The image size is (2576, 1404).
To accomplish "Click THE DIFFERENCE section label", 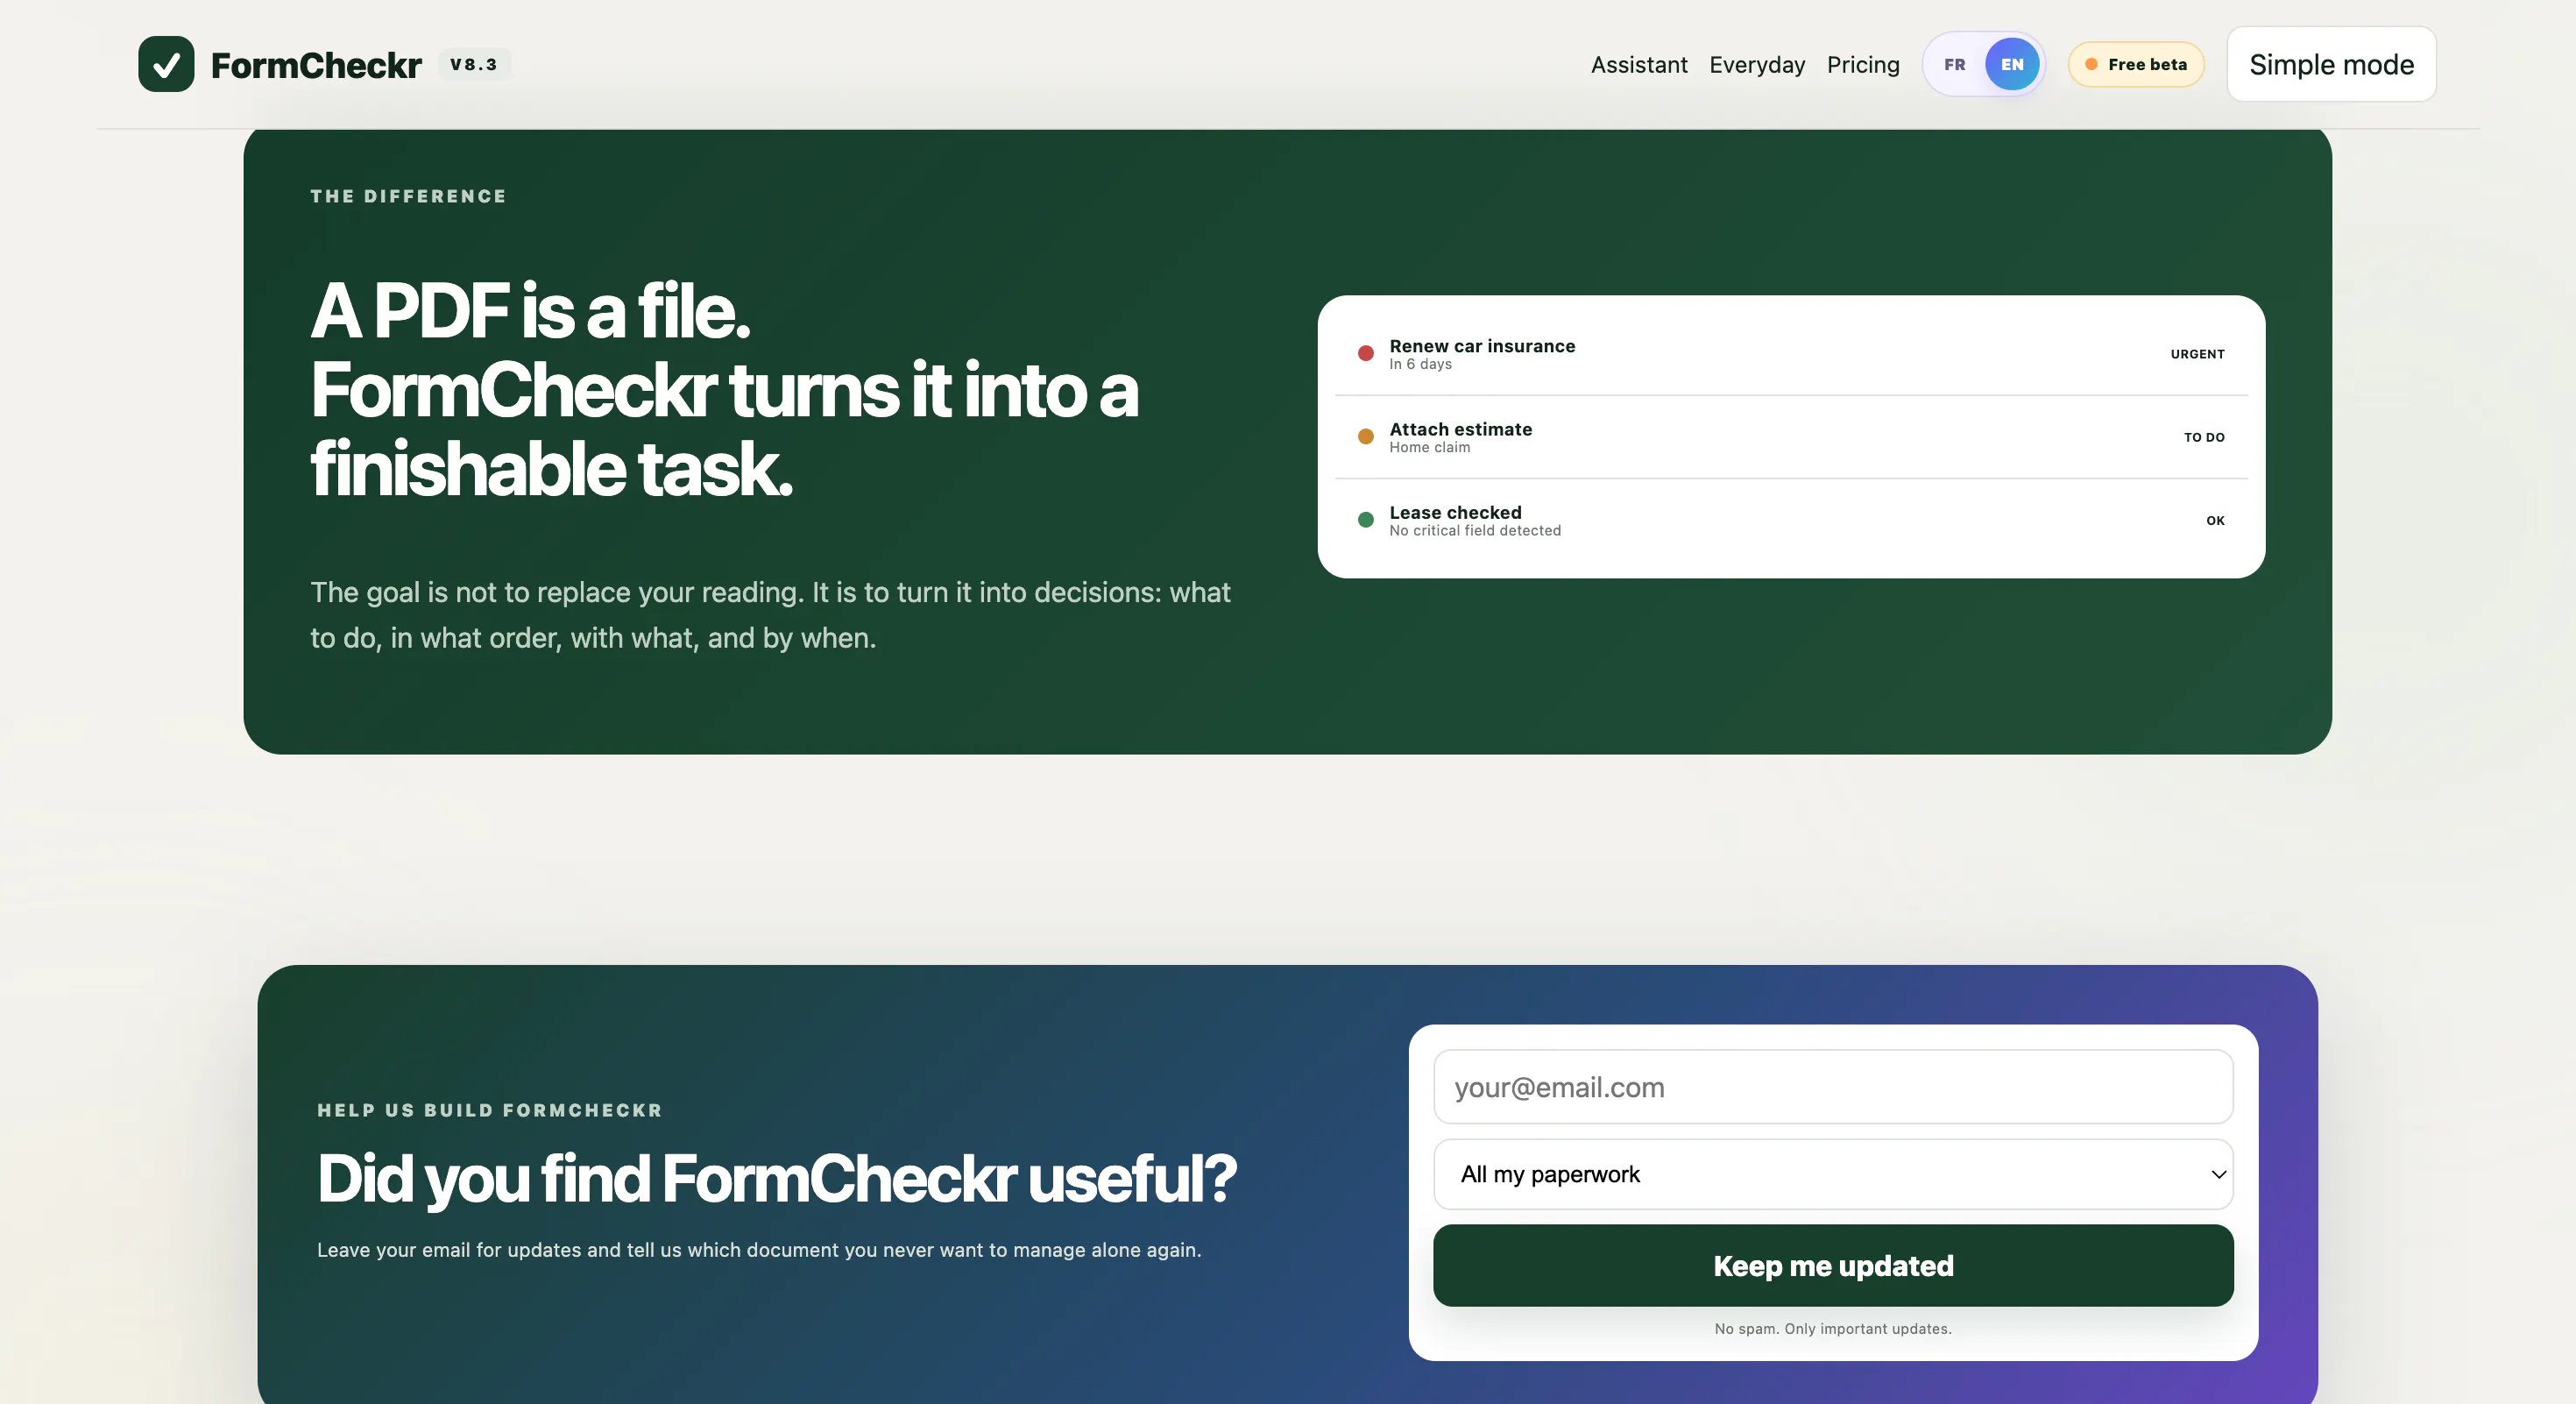I will 408,196.
